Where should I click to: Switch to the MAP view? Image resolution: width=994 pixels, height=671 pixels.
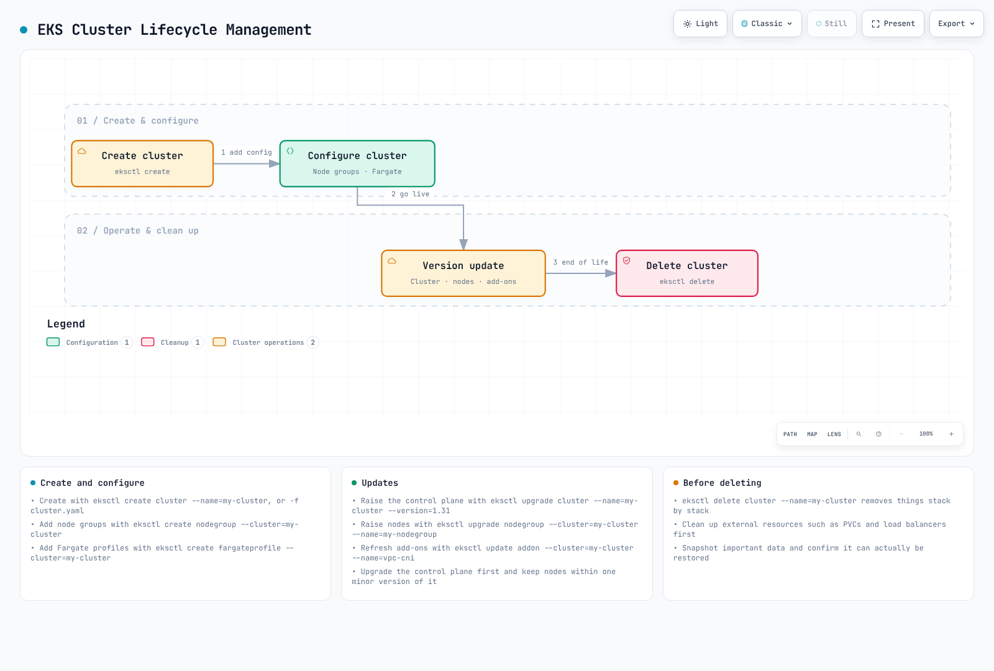pyautogui.click(x=812, y=434)
